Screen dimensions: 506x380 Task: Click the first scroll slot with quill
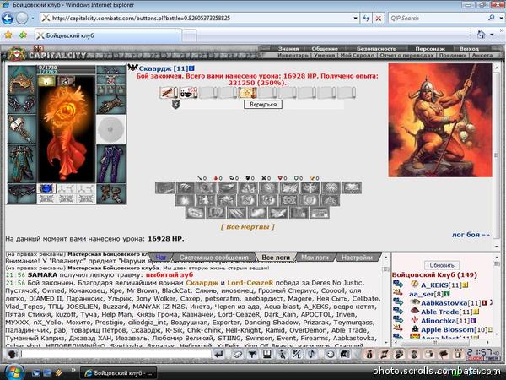(x=169, y=93)
